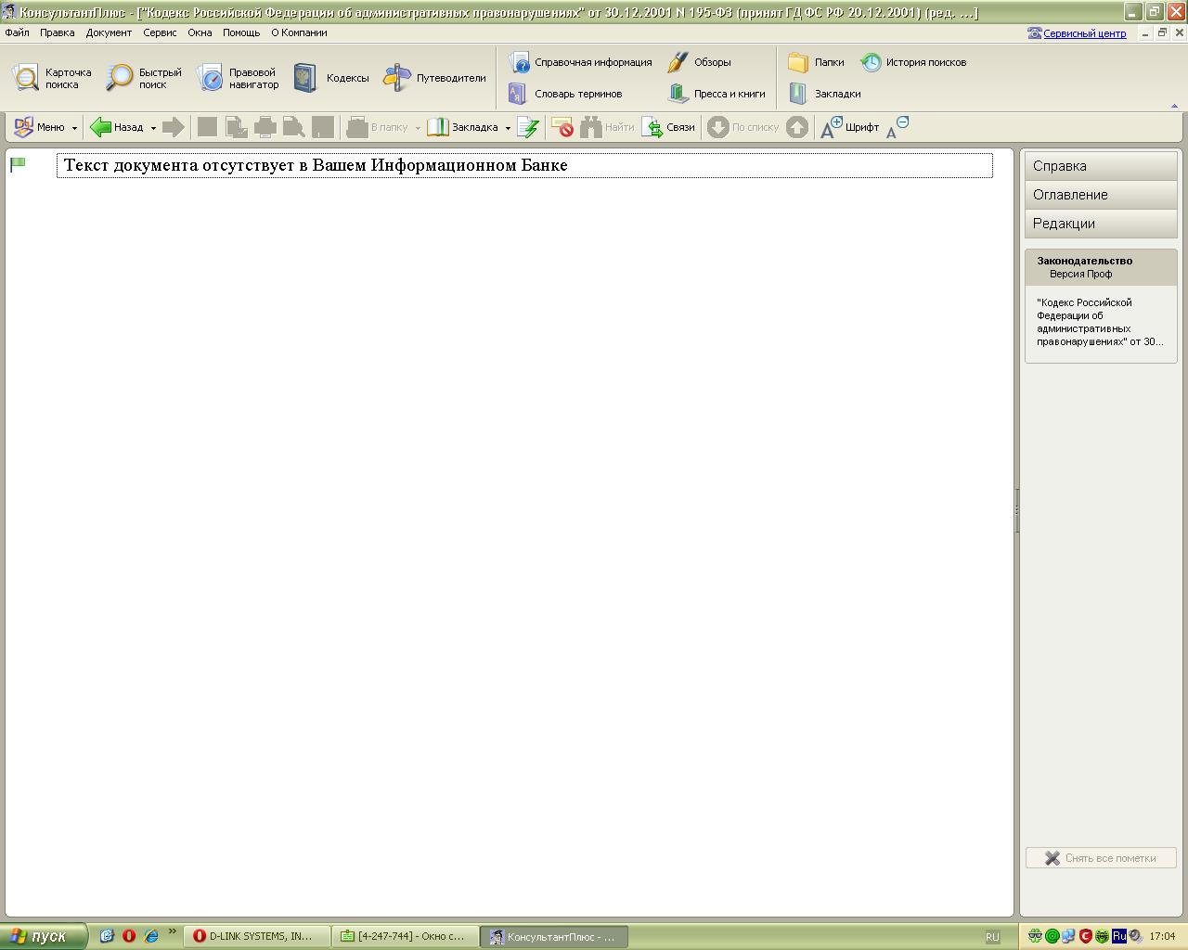
Task: Open Обзоры reviews
Action: click(699, 62)
